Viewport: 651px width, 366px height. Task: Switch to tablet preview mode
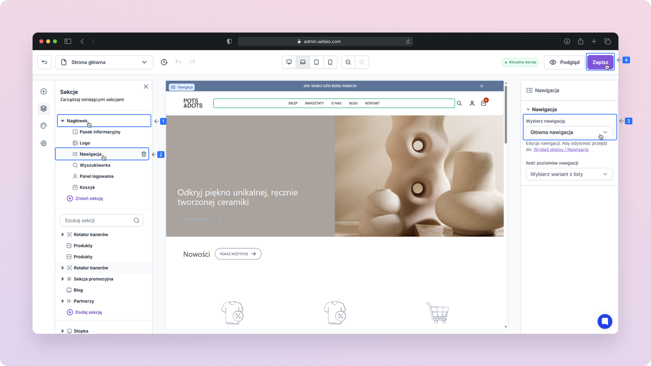tap(316, 62)
